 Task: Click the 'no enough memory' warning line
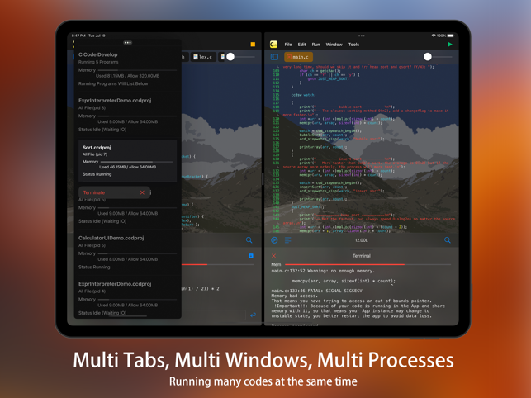[323, 271]
